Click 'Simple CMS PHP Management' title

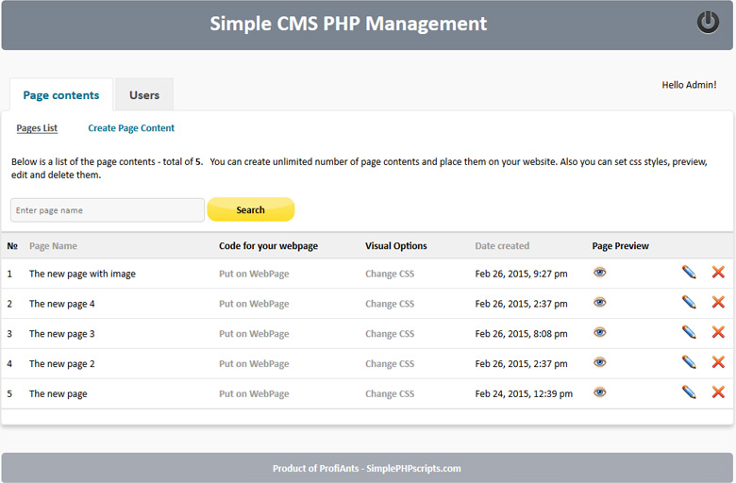coord(348,24)
